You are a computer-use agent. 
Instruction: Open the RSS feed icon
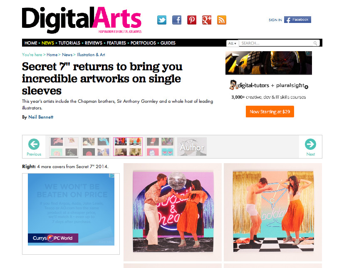point(221,20)
